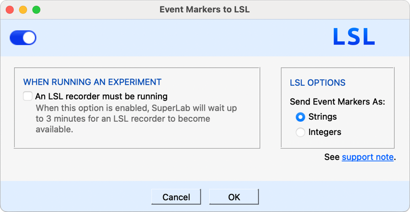
Task: Click the Send Event Markers As label
Action: coord(337,102)
